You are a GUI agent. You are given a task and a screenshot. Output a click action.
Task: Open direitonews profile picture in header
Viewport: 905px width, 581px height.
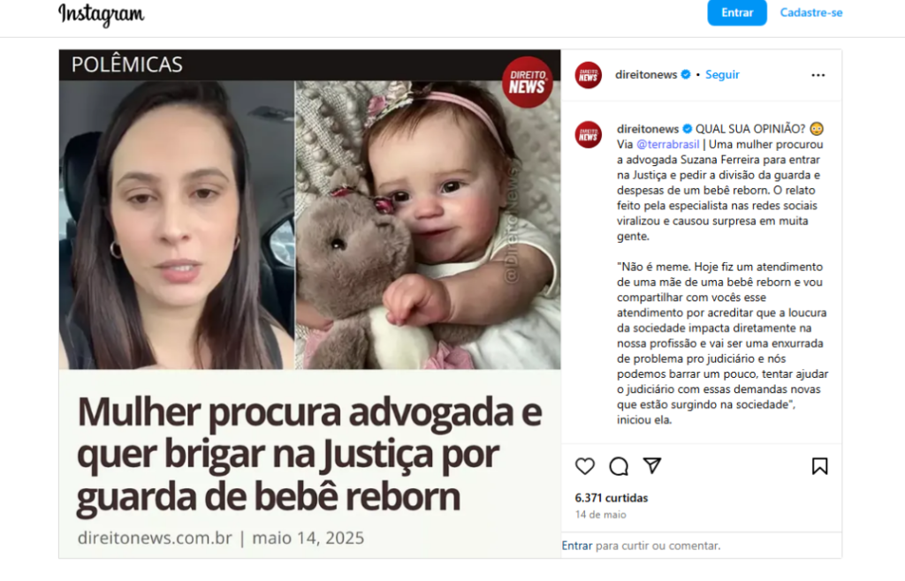[x=588, y=75]
